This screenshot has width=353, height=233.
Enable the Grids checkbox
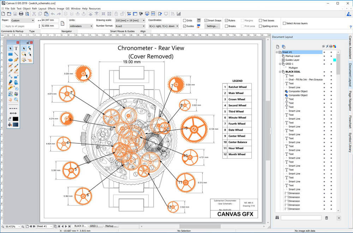click(185, 20)
